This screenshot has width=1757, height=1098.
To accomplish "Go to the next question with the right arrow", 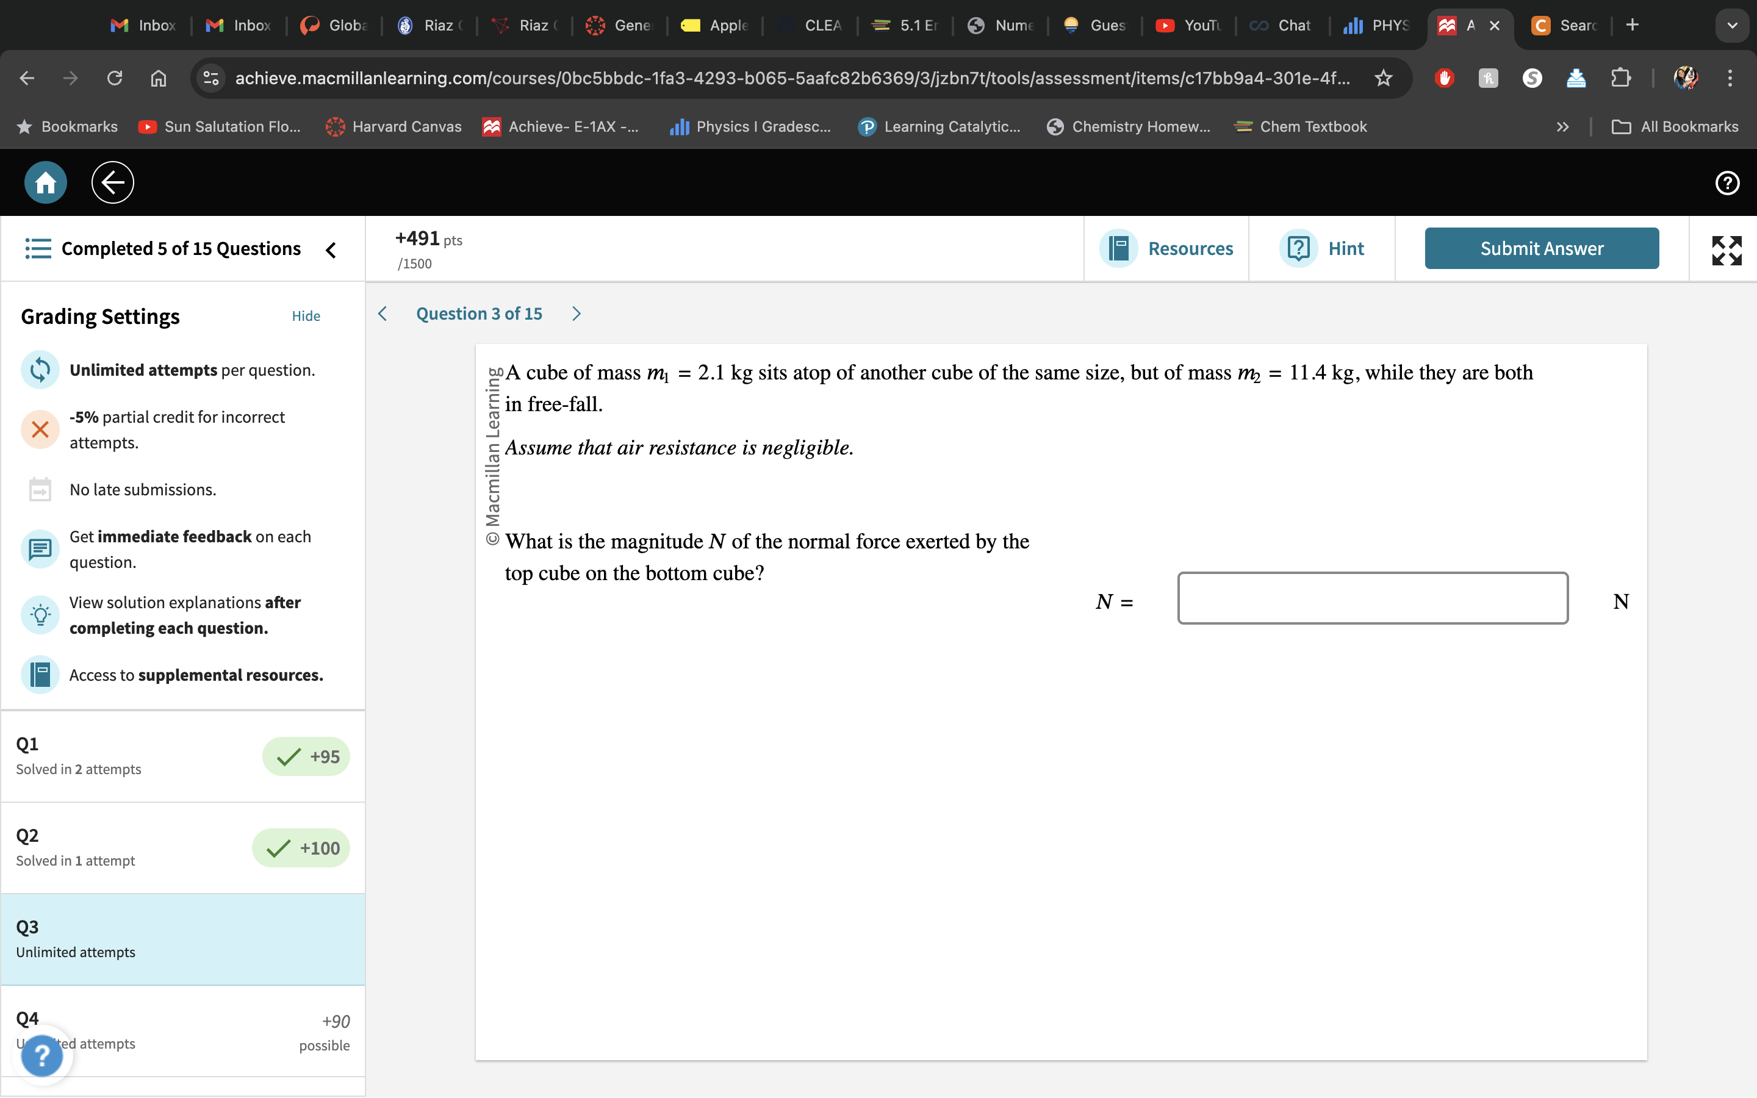I will [x=576, y=313].
